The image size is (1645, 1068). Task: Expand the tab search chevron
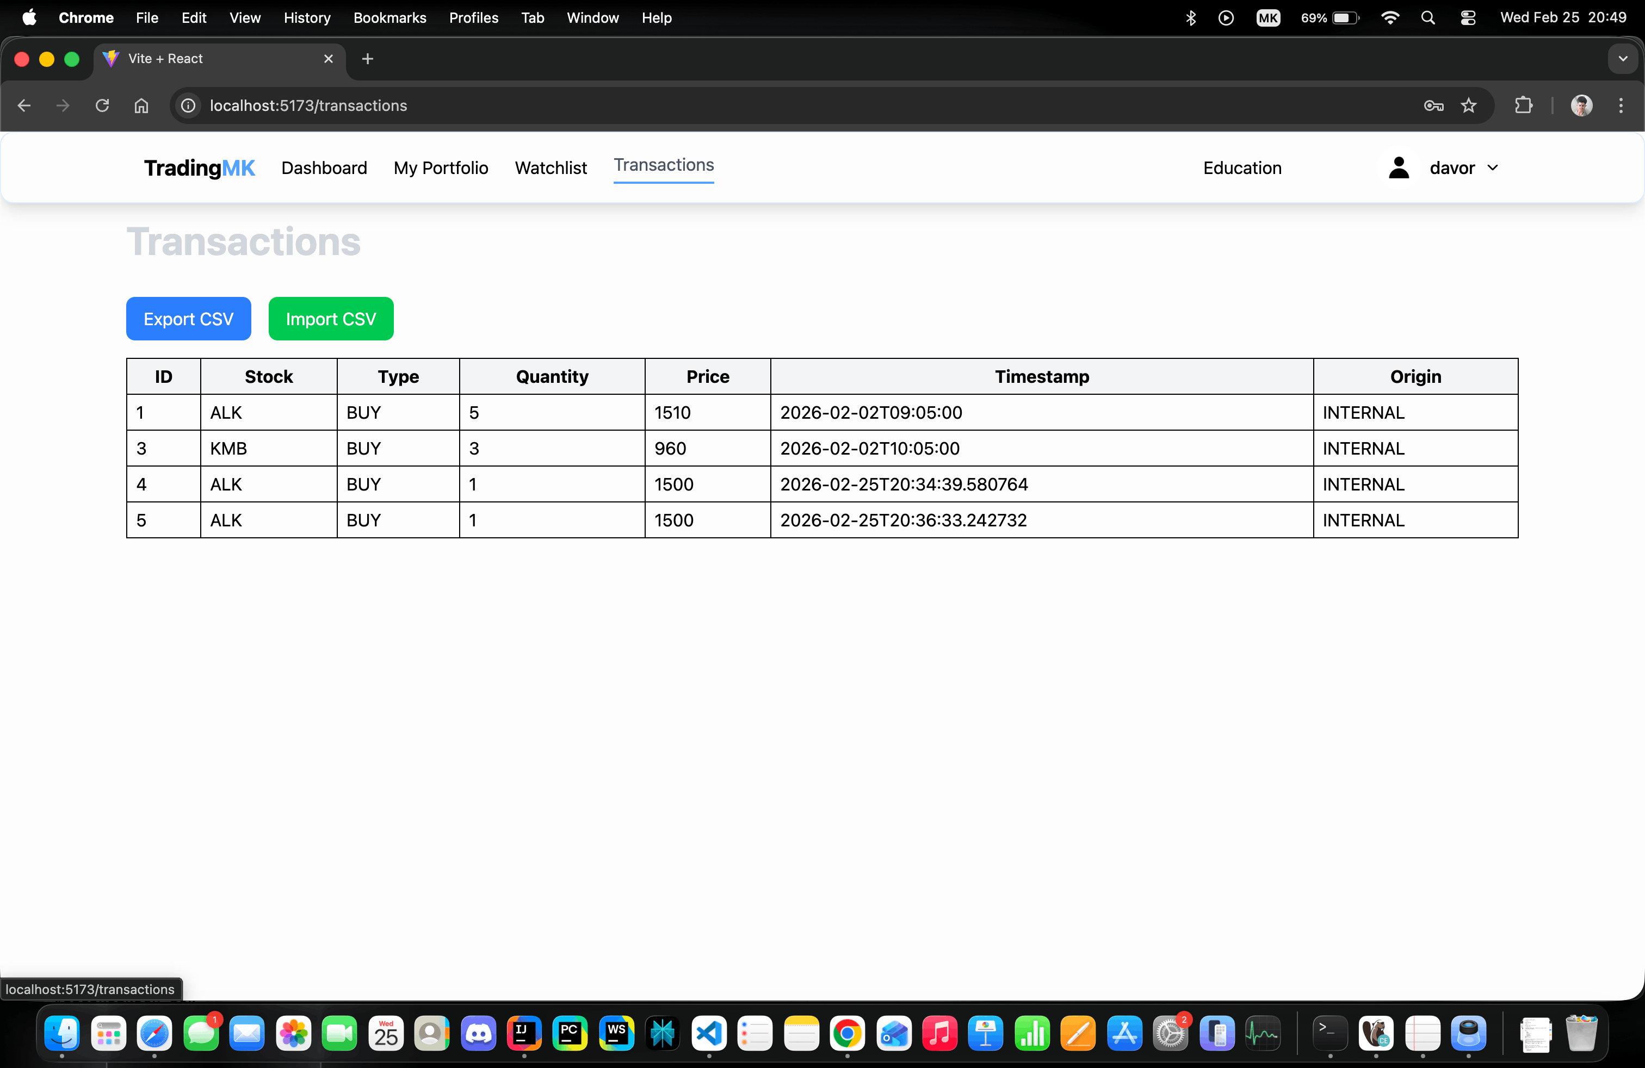(x=1622, y=59)
